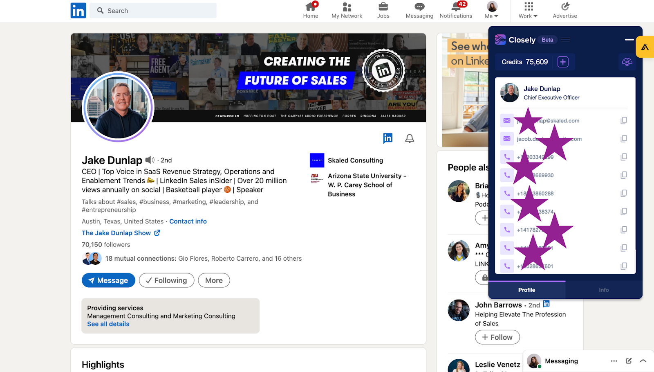This screenshot has height=372, width=654.
Task: Copy the phone number ending 3860288
Action: (x=624, y=193)
